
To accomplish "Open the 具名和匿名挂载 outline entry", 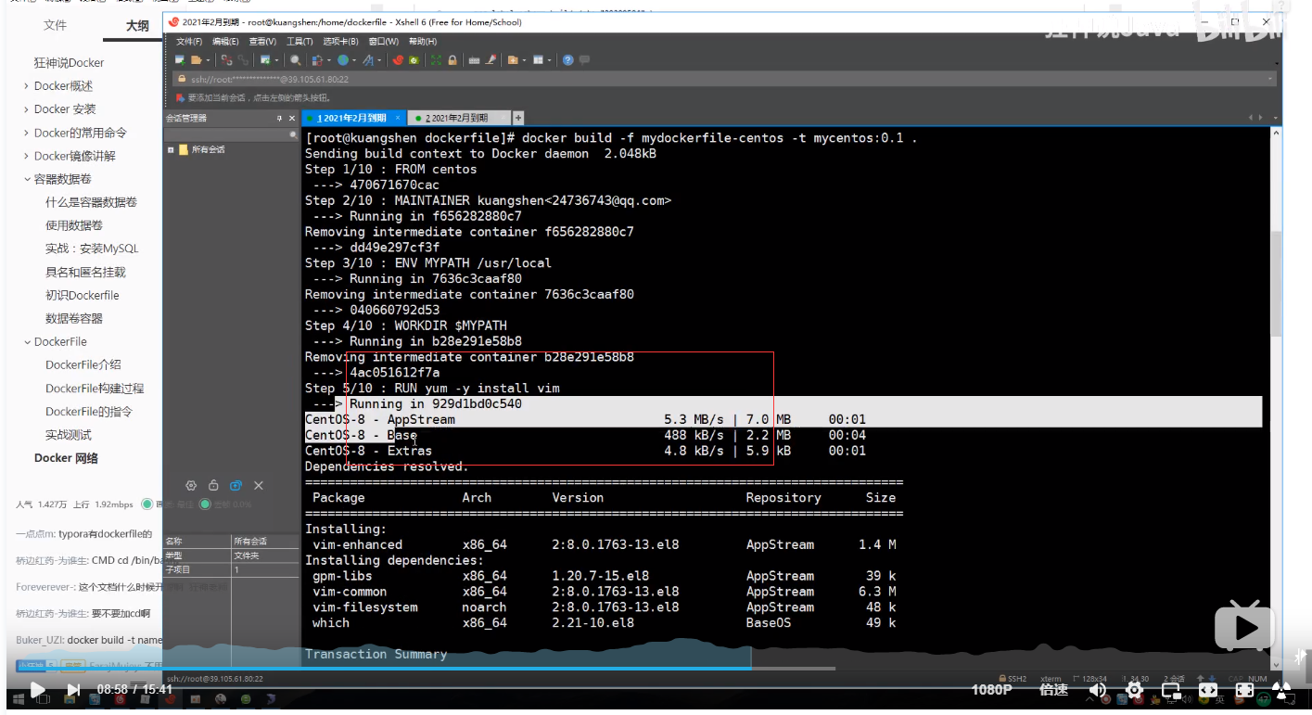I will tap(85, 272).
